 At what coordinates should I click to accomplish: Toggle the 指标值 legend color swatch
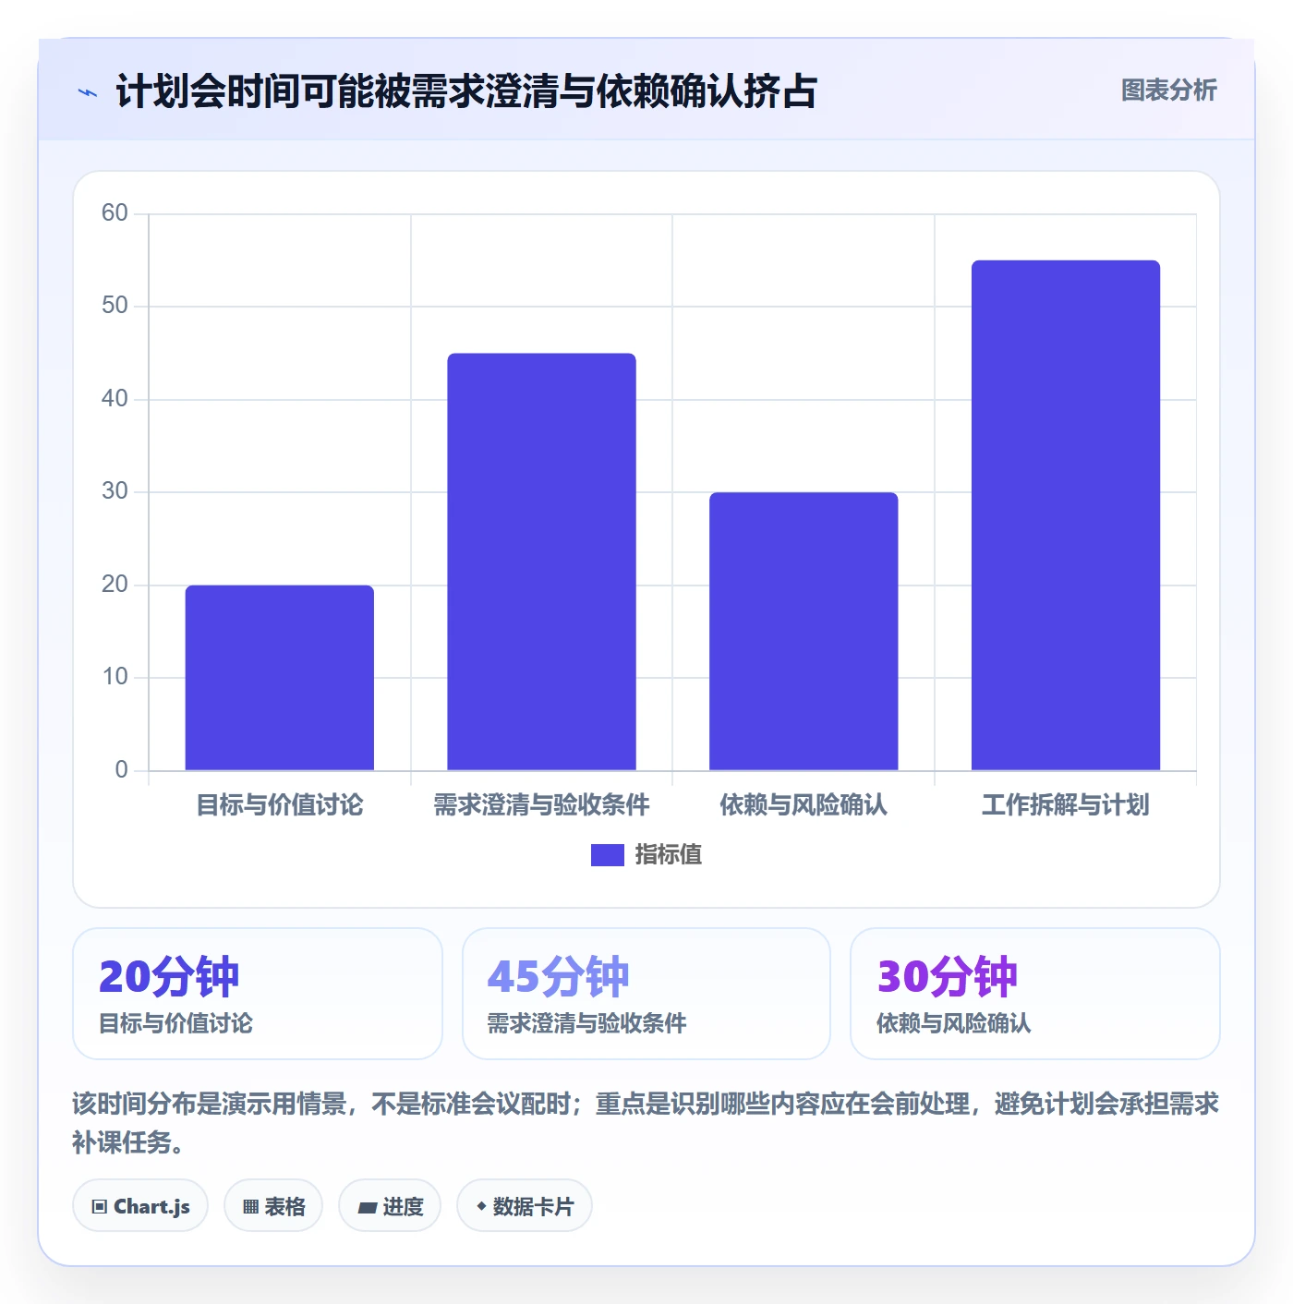[607, 855]
